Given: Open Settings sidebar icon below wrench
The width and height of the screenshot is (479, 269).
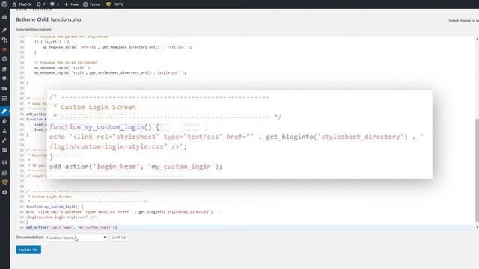Looking at the screenshot, I should 4,150.
